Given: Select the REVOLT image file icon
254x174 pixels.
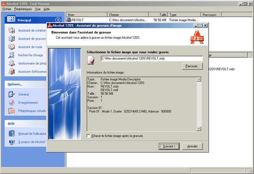Looking at the screenshot, I should coord(69,20).
